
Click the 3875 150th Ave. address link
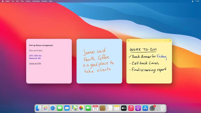[35, 55]
